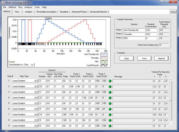Open the Display dropdown Concentration vs. Time
179x132 pixels.
(21, 65)
